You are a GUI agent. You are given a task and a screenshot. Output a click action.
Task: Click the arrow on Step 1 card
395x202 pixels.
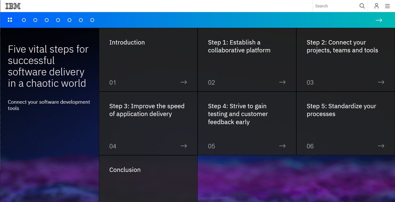click(282, 82)
